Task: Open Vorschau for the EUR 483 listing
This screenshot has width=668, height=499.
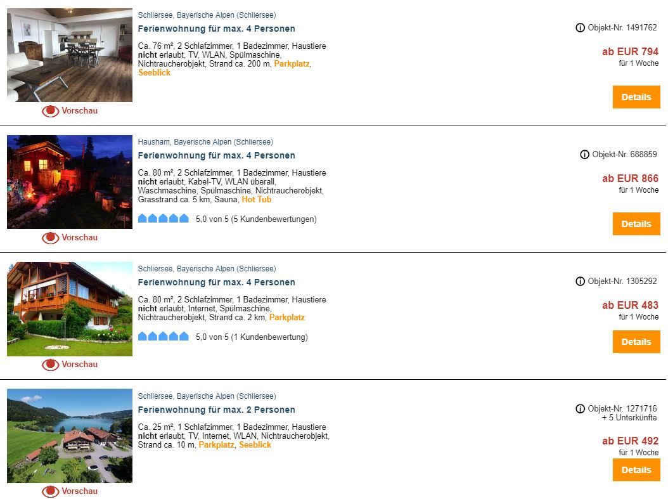Action: 70,365
